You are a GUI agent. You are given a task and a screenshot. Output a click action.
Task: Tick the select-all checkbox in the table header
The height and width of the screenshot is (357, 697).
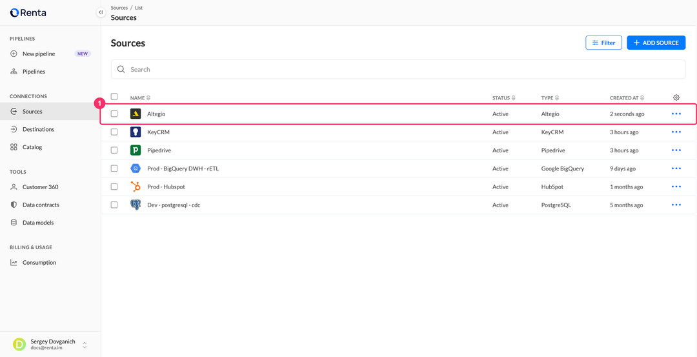pyautogui.click(x=114, y=96)
